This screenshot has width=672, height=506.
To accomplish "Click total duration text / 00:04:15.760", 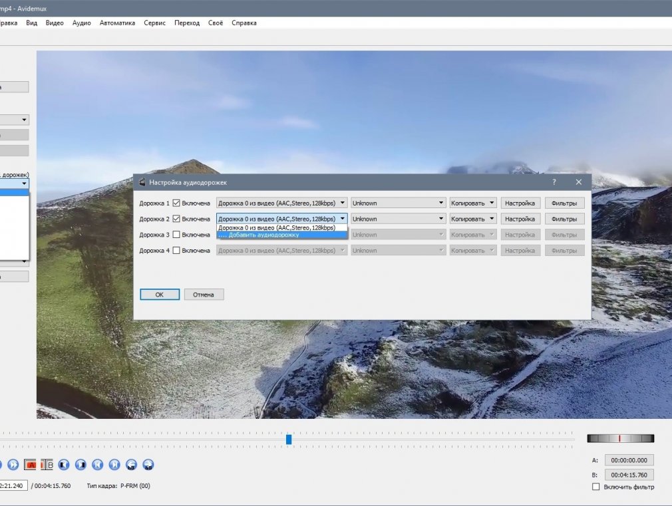I will pos(51,486).
